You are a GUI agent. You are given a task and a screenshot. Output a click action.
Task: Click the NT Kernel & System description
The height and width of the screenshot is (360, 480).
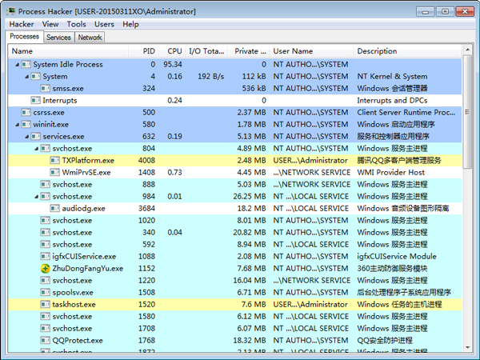click(x=392, y=76)
